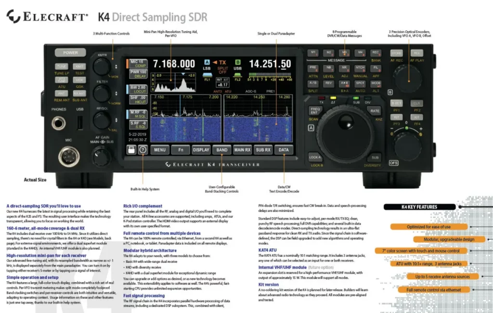Click the AF GAIN knob
493x313 pixels.
(101, 156)
